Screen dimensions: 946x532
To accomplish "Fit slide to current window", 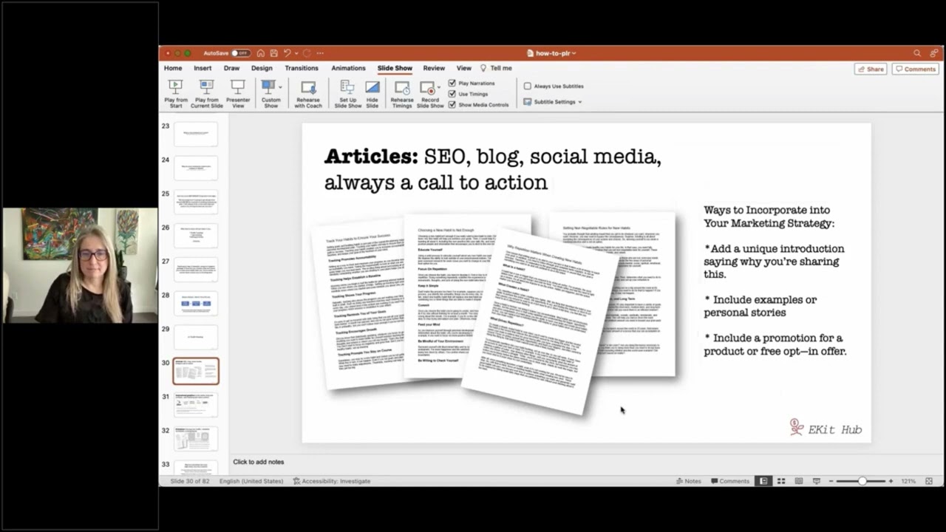I will click(929, 481).
